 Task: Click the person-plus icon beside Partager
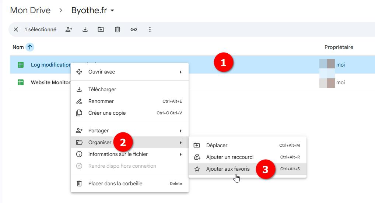[x=79, y=131]
